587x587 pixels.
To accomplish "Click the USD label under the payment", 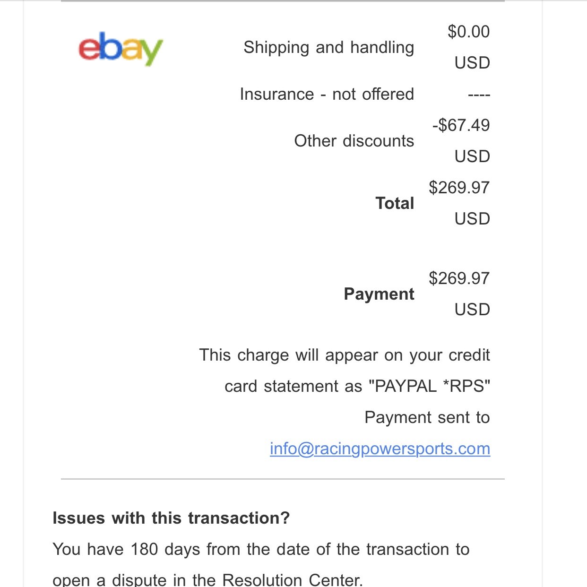I will [472, 310].
